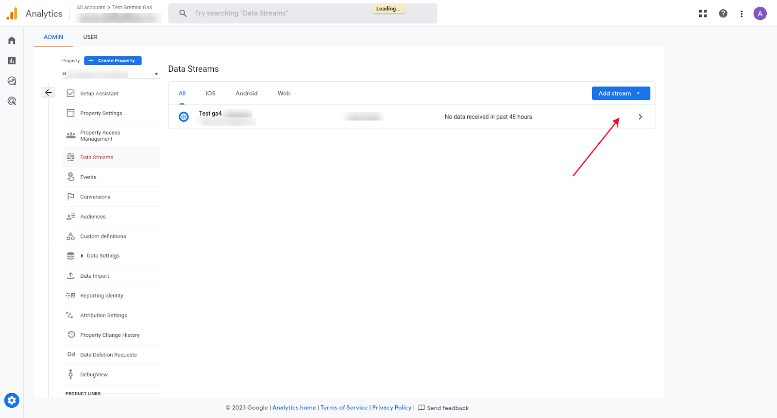Open the Privacy Policy link
Image resolution: width=777 pixels, height=418 pixels.
pyautogui.click(x=392, y=408)
